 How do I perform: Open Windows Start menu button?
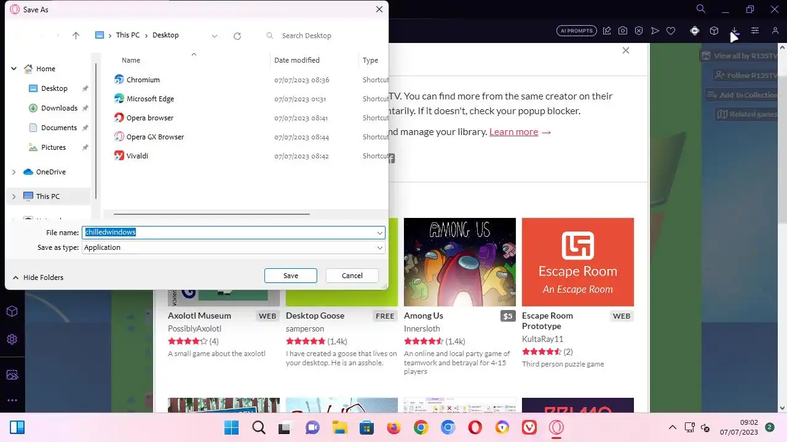coord(231,427)
